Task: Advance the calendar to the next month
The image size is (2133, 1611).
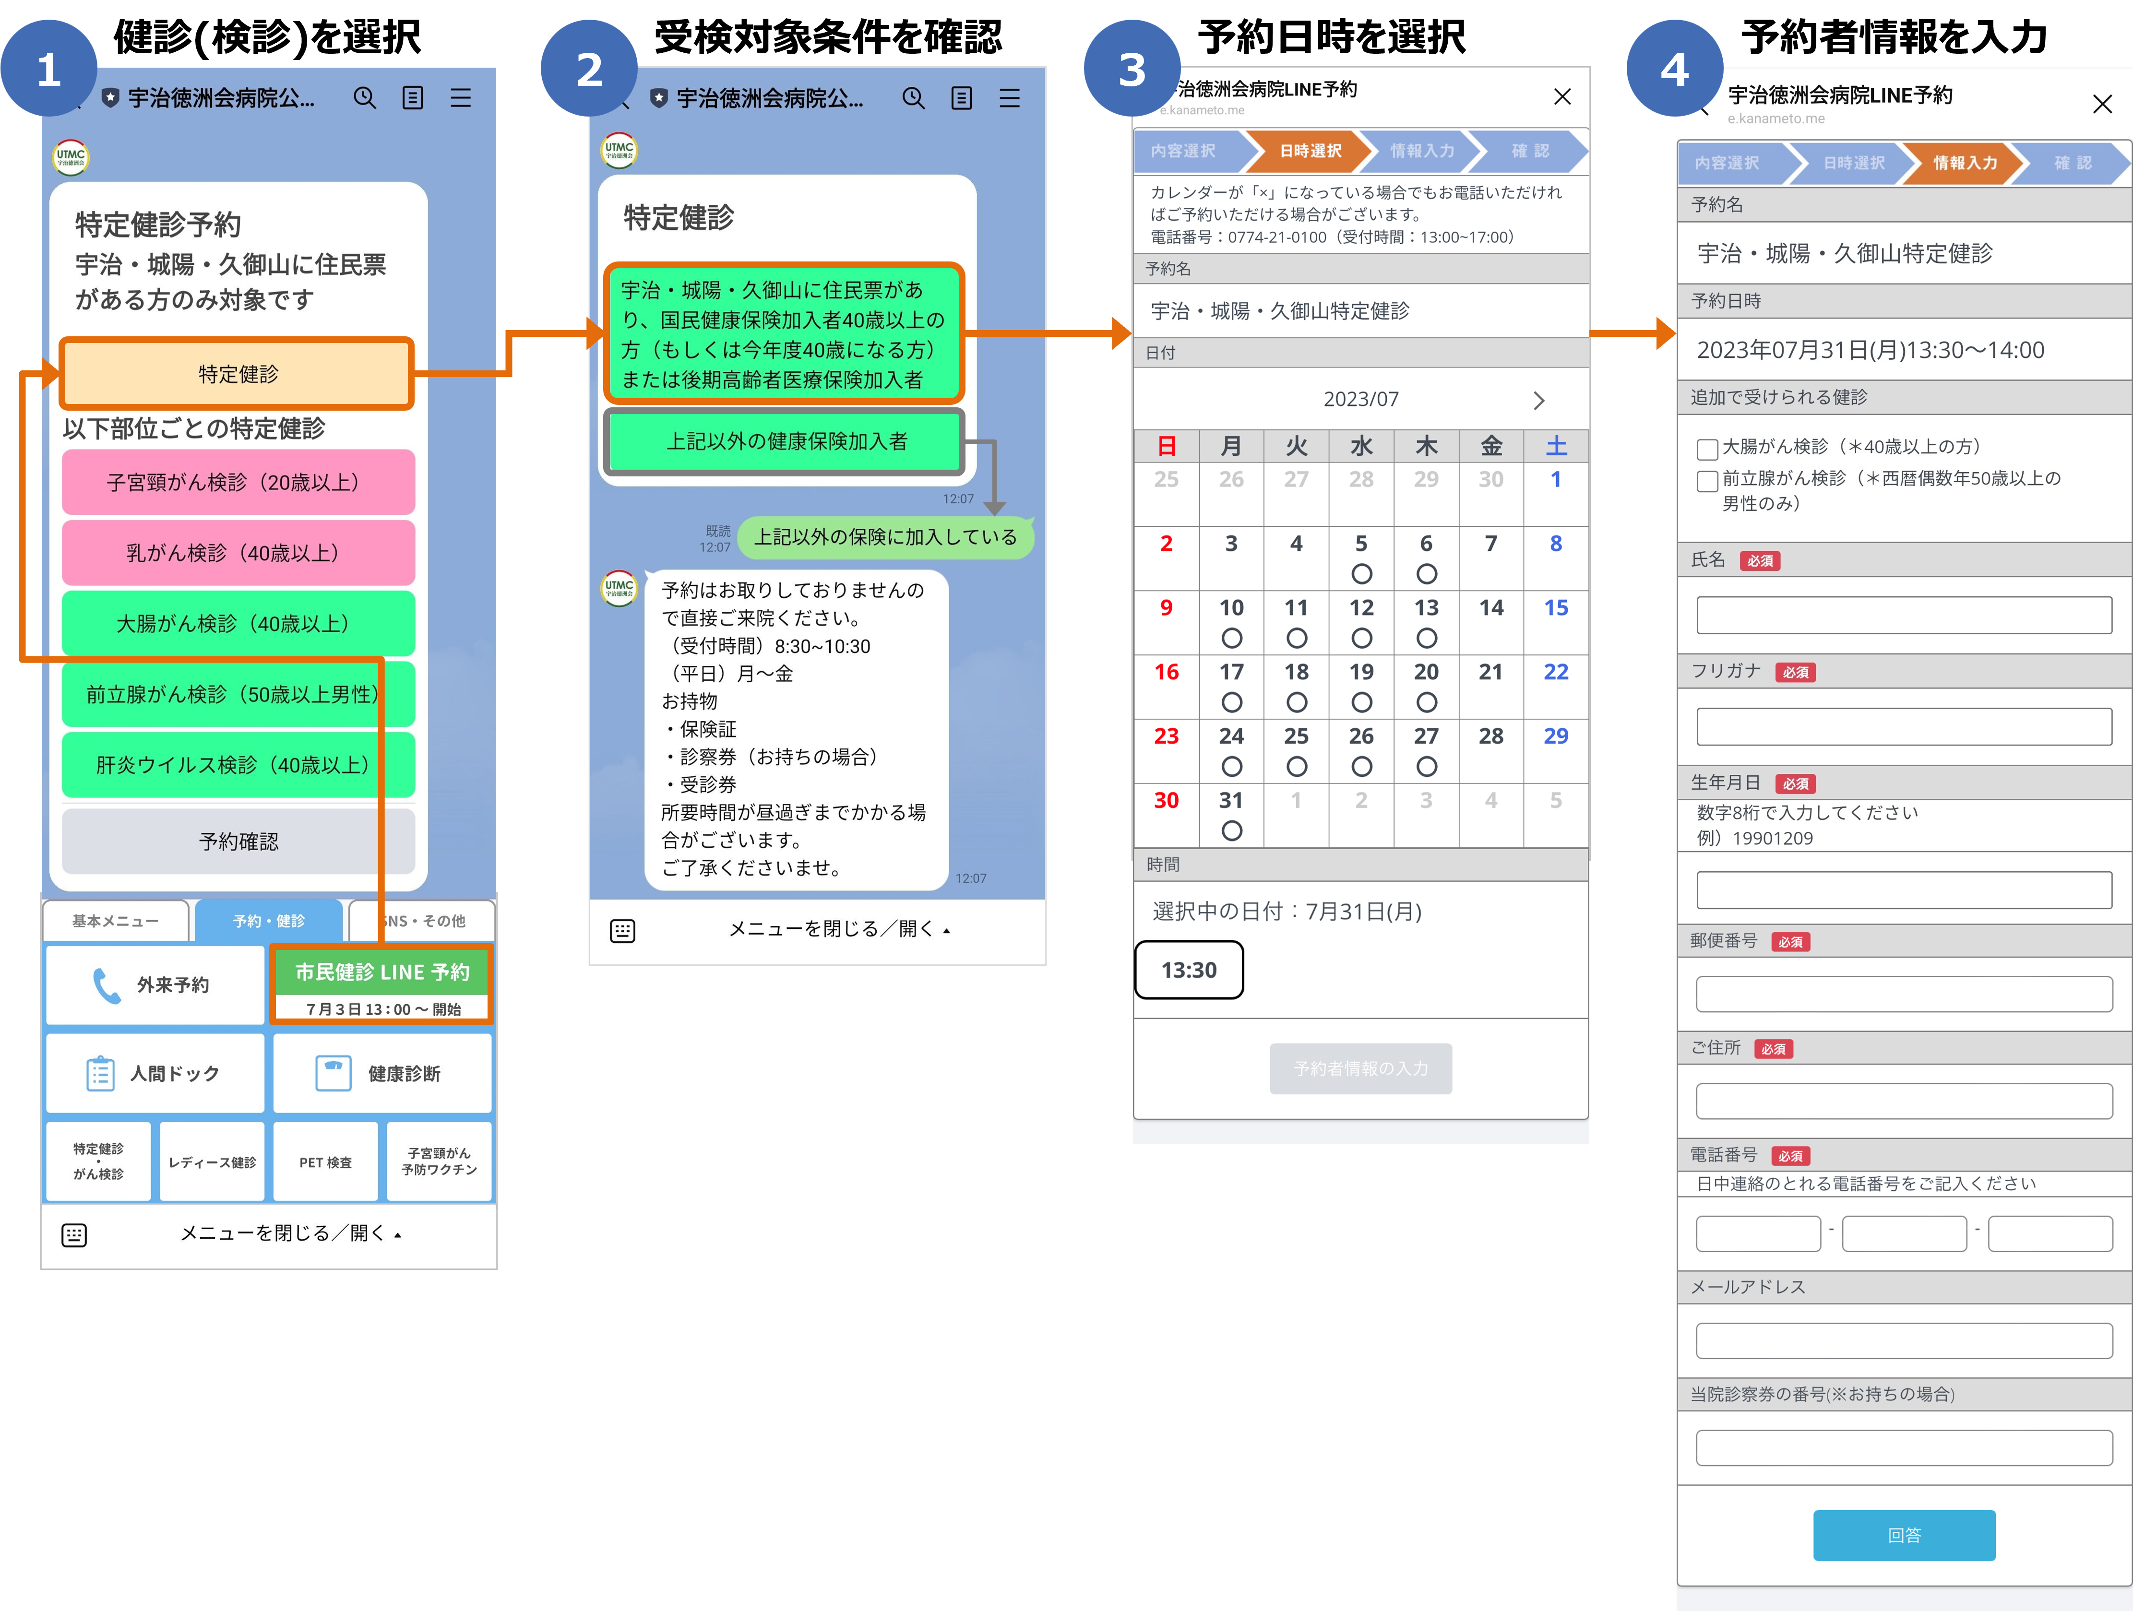Action: click(x=1538, y=399)
